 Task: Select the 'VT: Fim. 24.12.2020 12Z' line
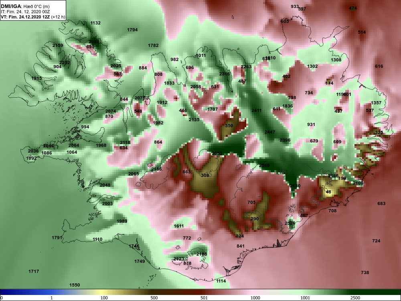(x=26, y=17)
